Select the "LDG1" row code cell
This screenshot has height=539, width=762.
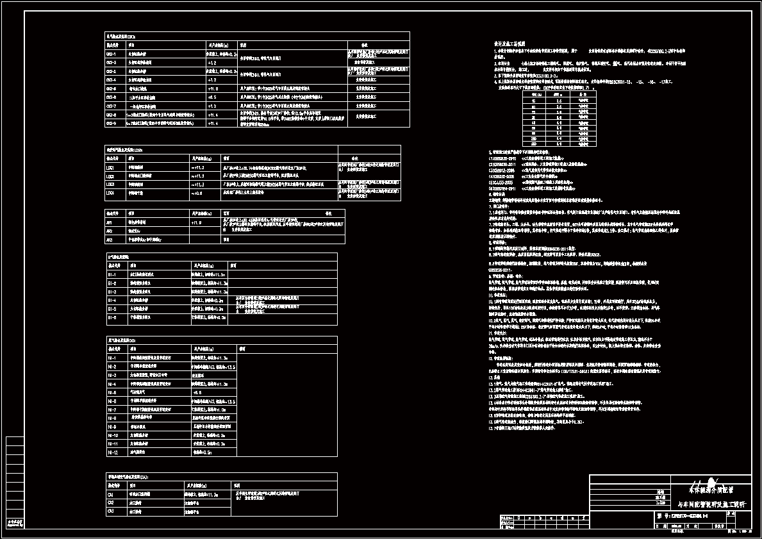pos(115,168)
